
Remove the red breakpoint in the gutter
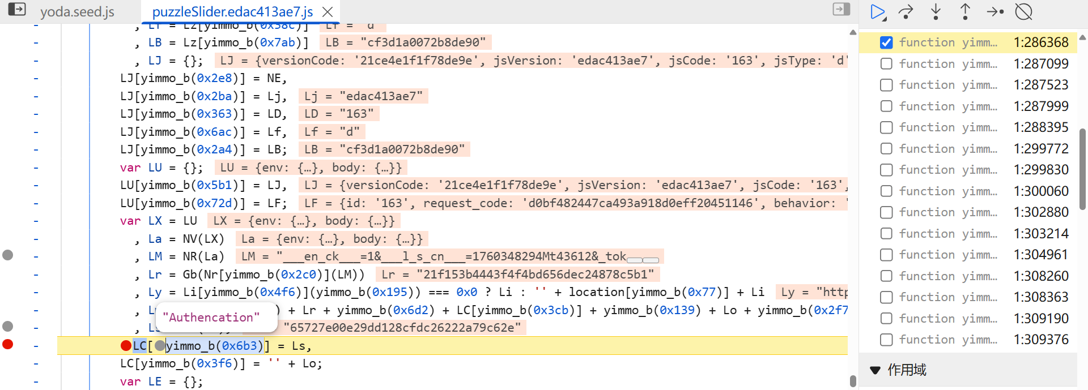pyautogui.click(x=7, y=344)
